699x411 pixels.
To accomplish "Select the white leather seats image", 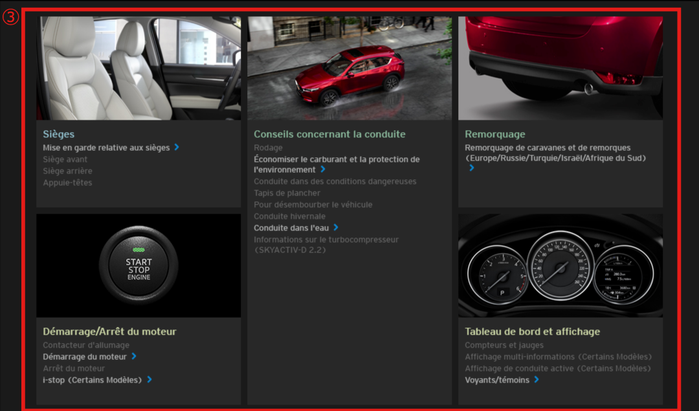I will 139,68.
